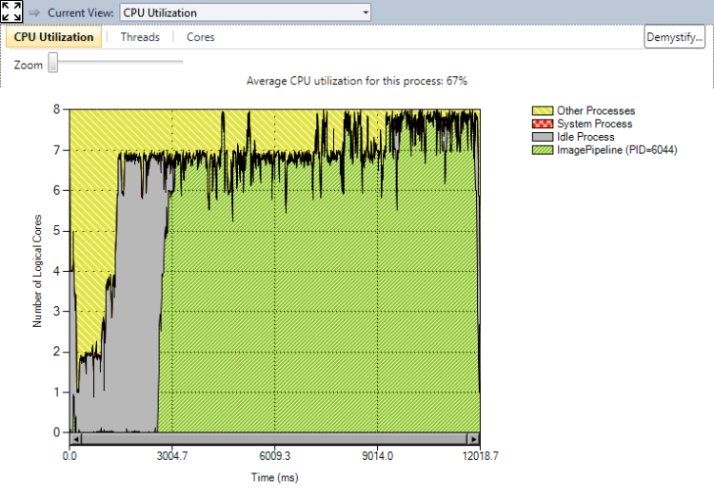Switch to the Cores tab
The width and height of the screenshot is (714, 499).
point(200,37)
